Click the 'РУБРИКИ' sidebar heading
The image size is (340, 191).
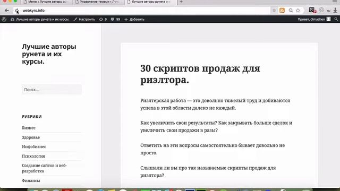[32, 117]
